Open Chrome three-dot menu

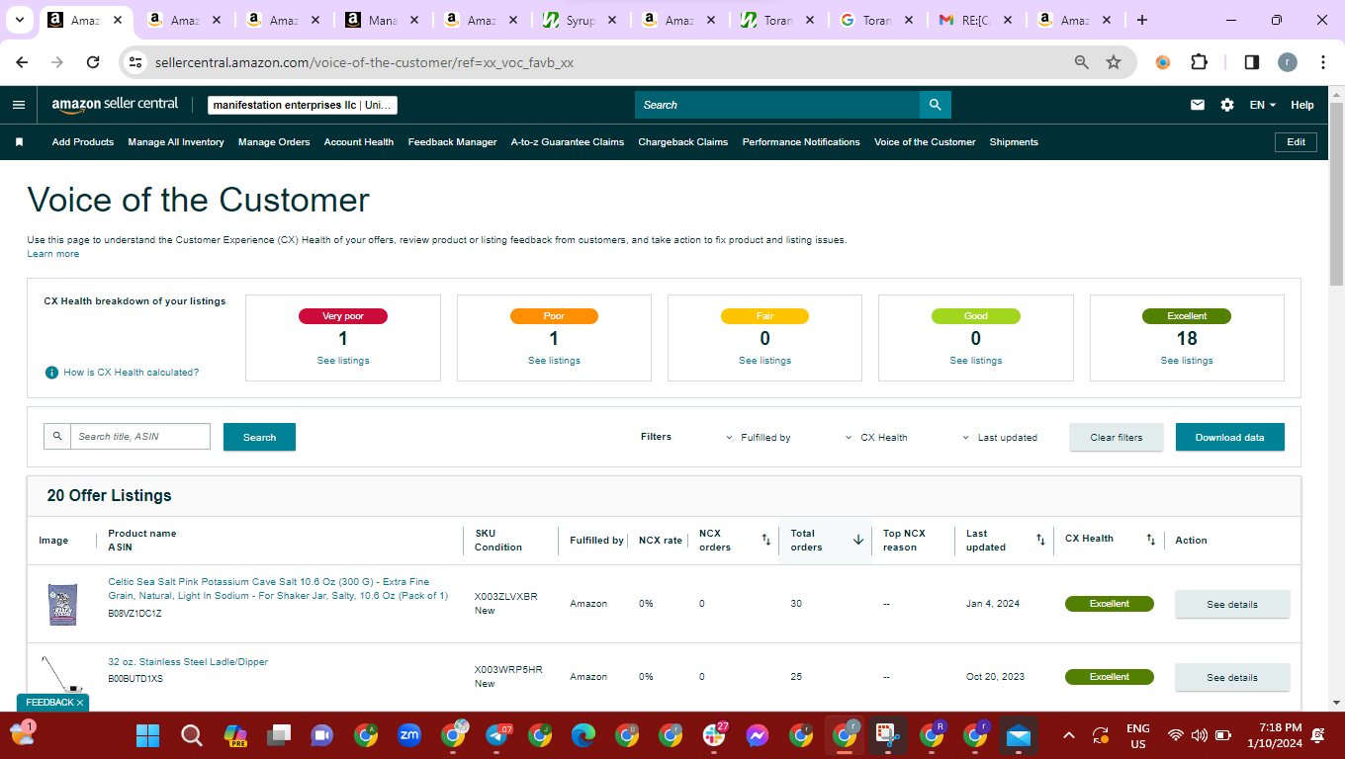click(1323, 62)
